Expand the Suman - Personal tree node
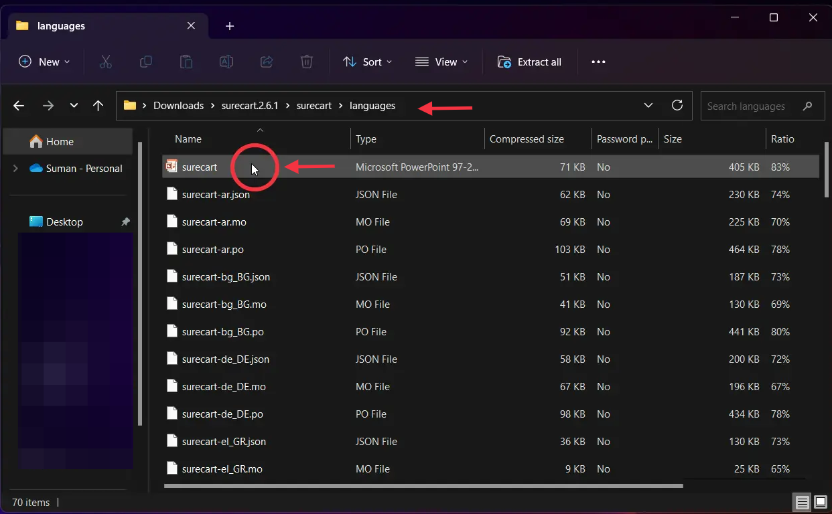 15,169
